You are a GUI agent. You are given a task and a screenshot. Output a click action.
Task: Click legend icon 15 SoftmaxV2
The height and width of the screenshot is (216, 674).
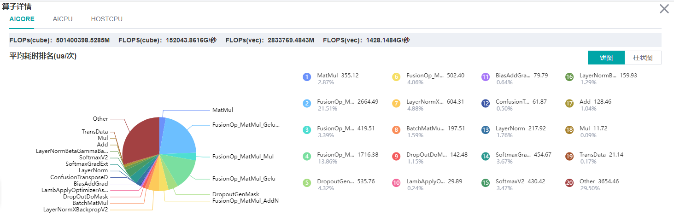click(485, 183)
